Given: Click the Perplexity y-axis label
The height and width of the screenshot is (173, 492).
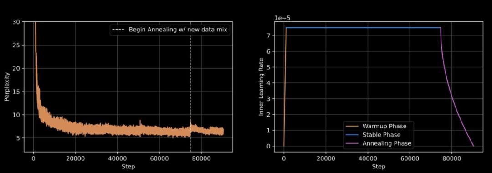Looking at the screenshot, I should [6, 87].
